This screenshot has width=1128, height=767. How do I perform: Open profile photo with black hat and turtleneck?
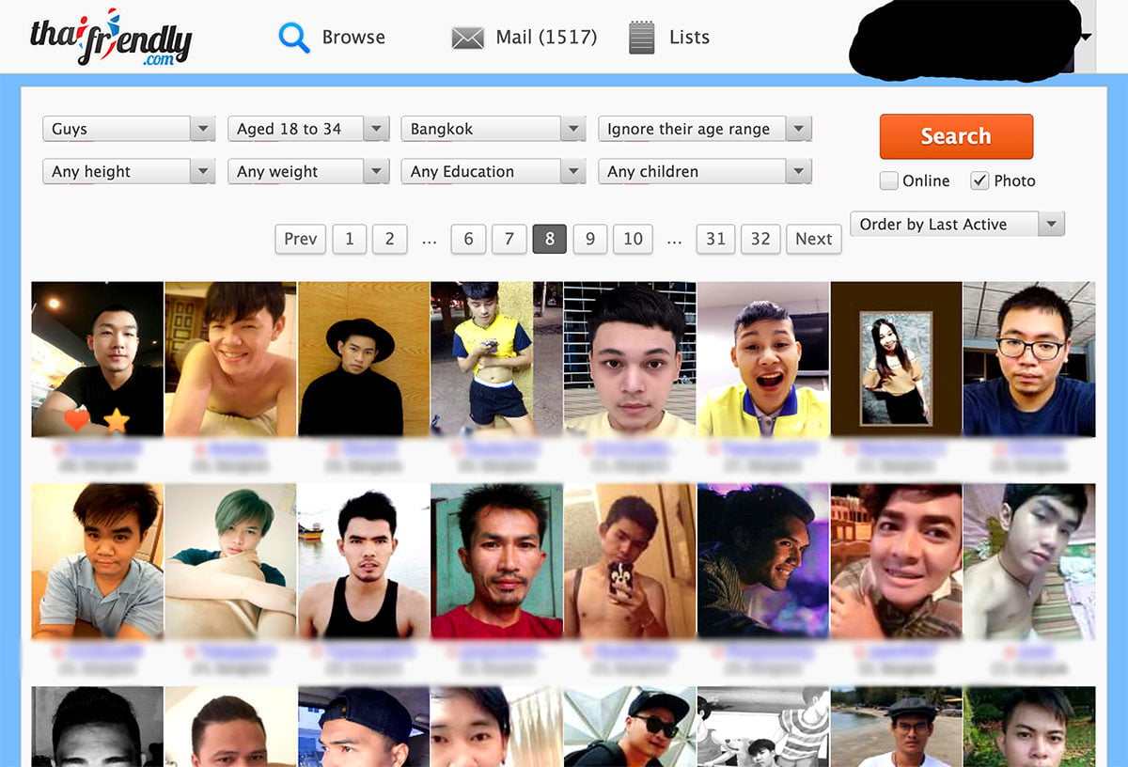point(363,359)
